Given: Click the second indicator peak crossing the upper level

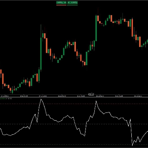Looking at the screenshot, I should click(96, 101).
